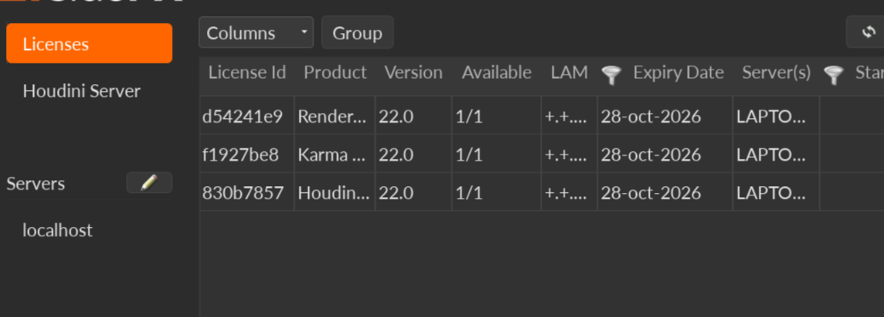884x317 pixels.
Task: Click the pencil icon beside Servers
Action: click(x=149, y=183)
